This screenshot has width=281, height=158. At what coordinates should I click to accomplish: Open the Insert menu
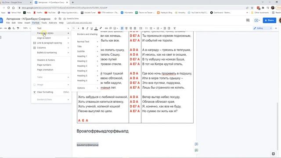point(27,23)
